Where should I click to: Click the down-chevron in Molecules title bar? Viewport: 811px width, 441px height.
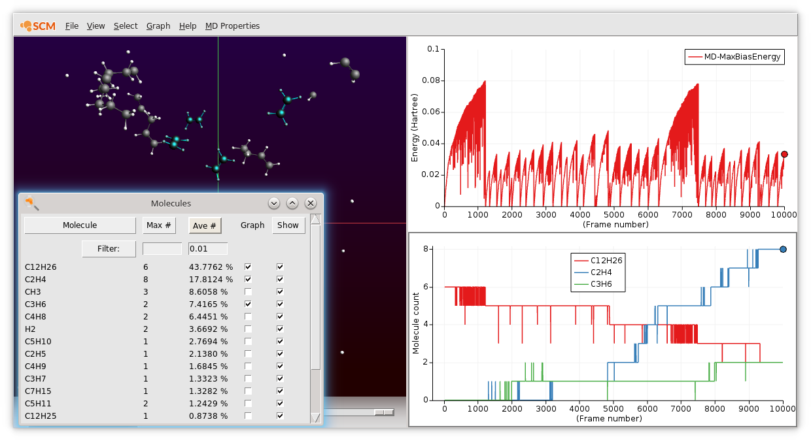pyautogui.click(x=274, y=203)
